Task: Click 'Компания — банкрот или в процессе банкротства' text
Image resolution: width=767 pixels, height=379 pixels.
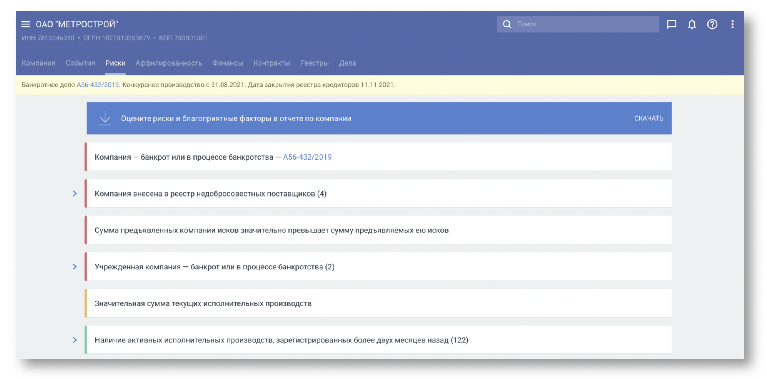Action: click(x=184, y=157)
